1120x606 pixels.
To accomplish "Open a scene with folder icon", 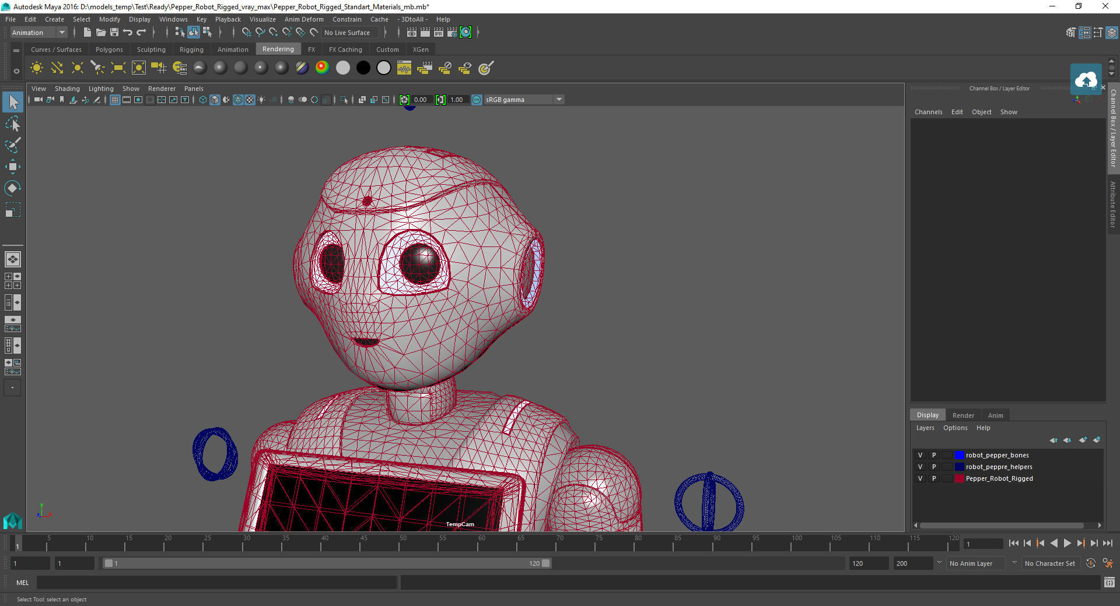I will click(100, 33).
